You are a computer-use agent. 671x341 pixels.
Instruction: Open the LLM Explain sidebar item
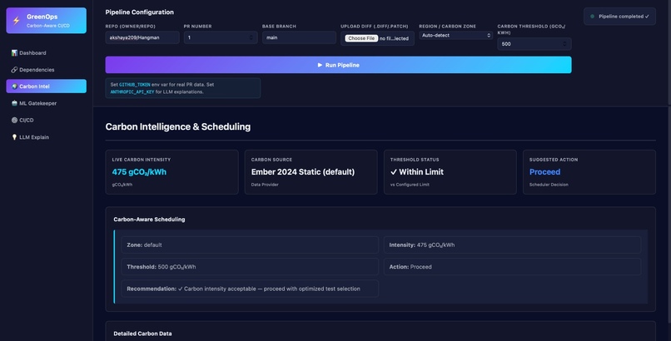tap(47, 137)
